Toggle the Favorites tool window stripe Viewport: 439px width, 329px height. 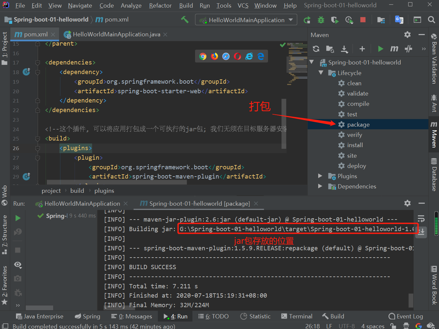tap(5, 285)
